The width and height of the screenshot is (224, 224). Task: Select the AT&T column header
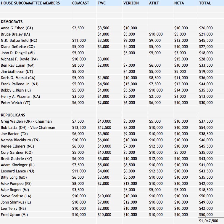[155, 3]
